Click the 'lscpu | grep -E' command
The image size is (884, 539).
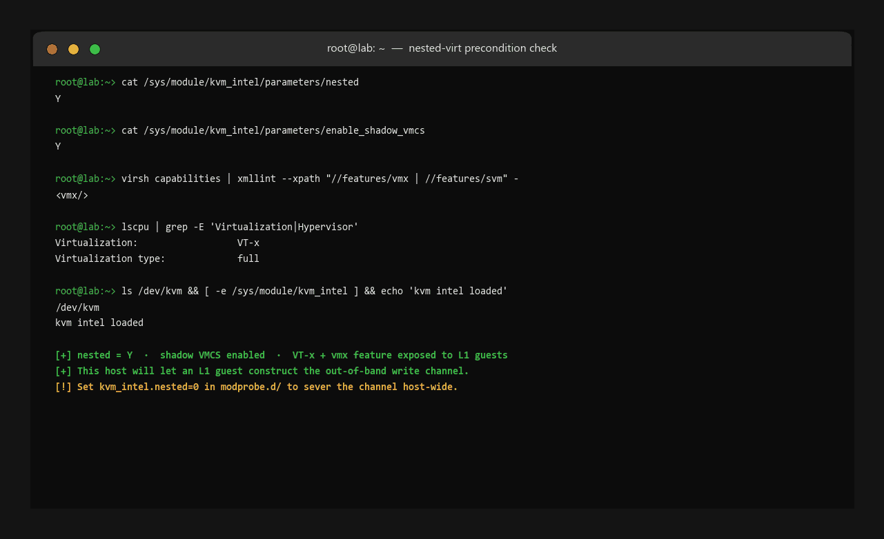coord(240,227)
